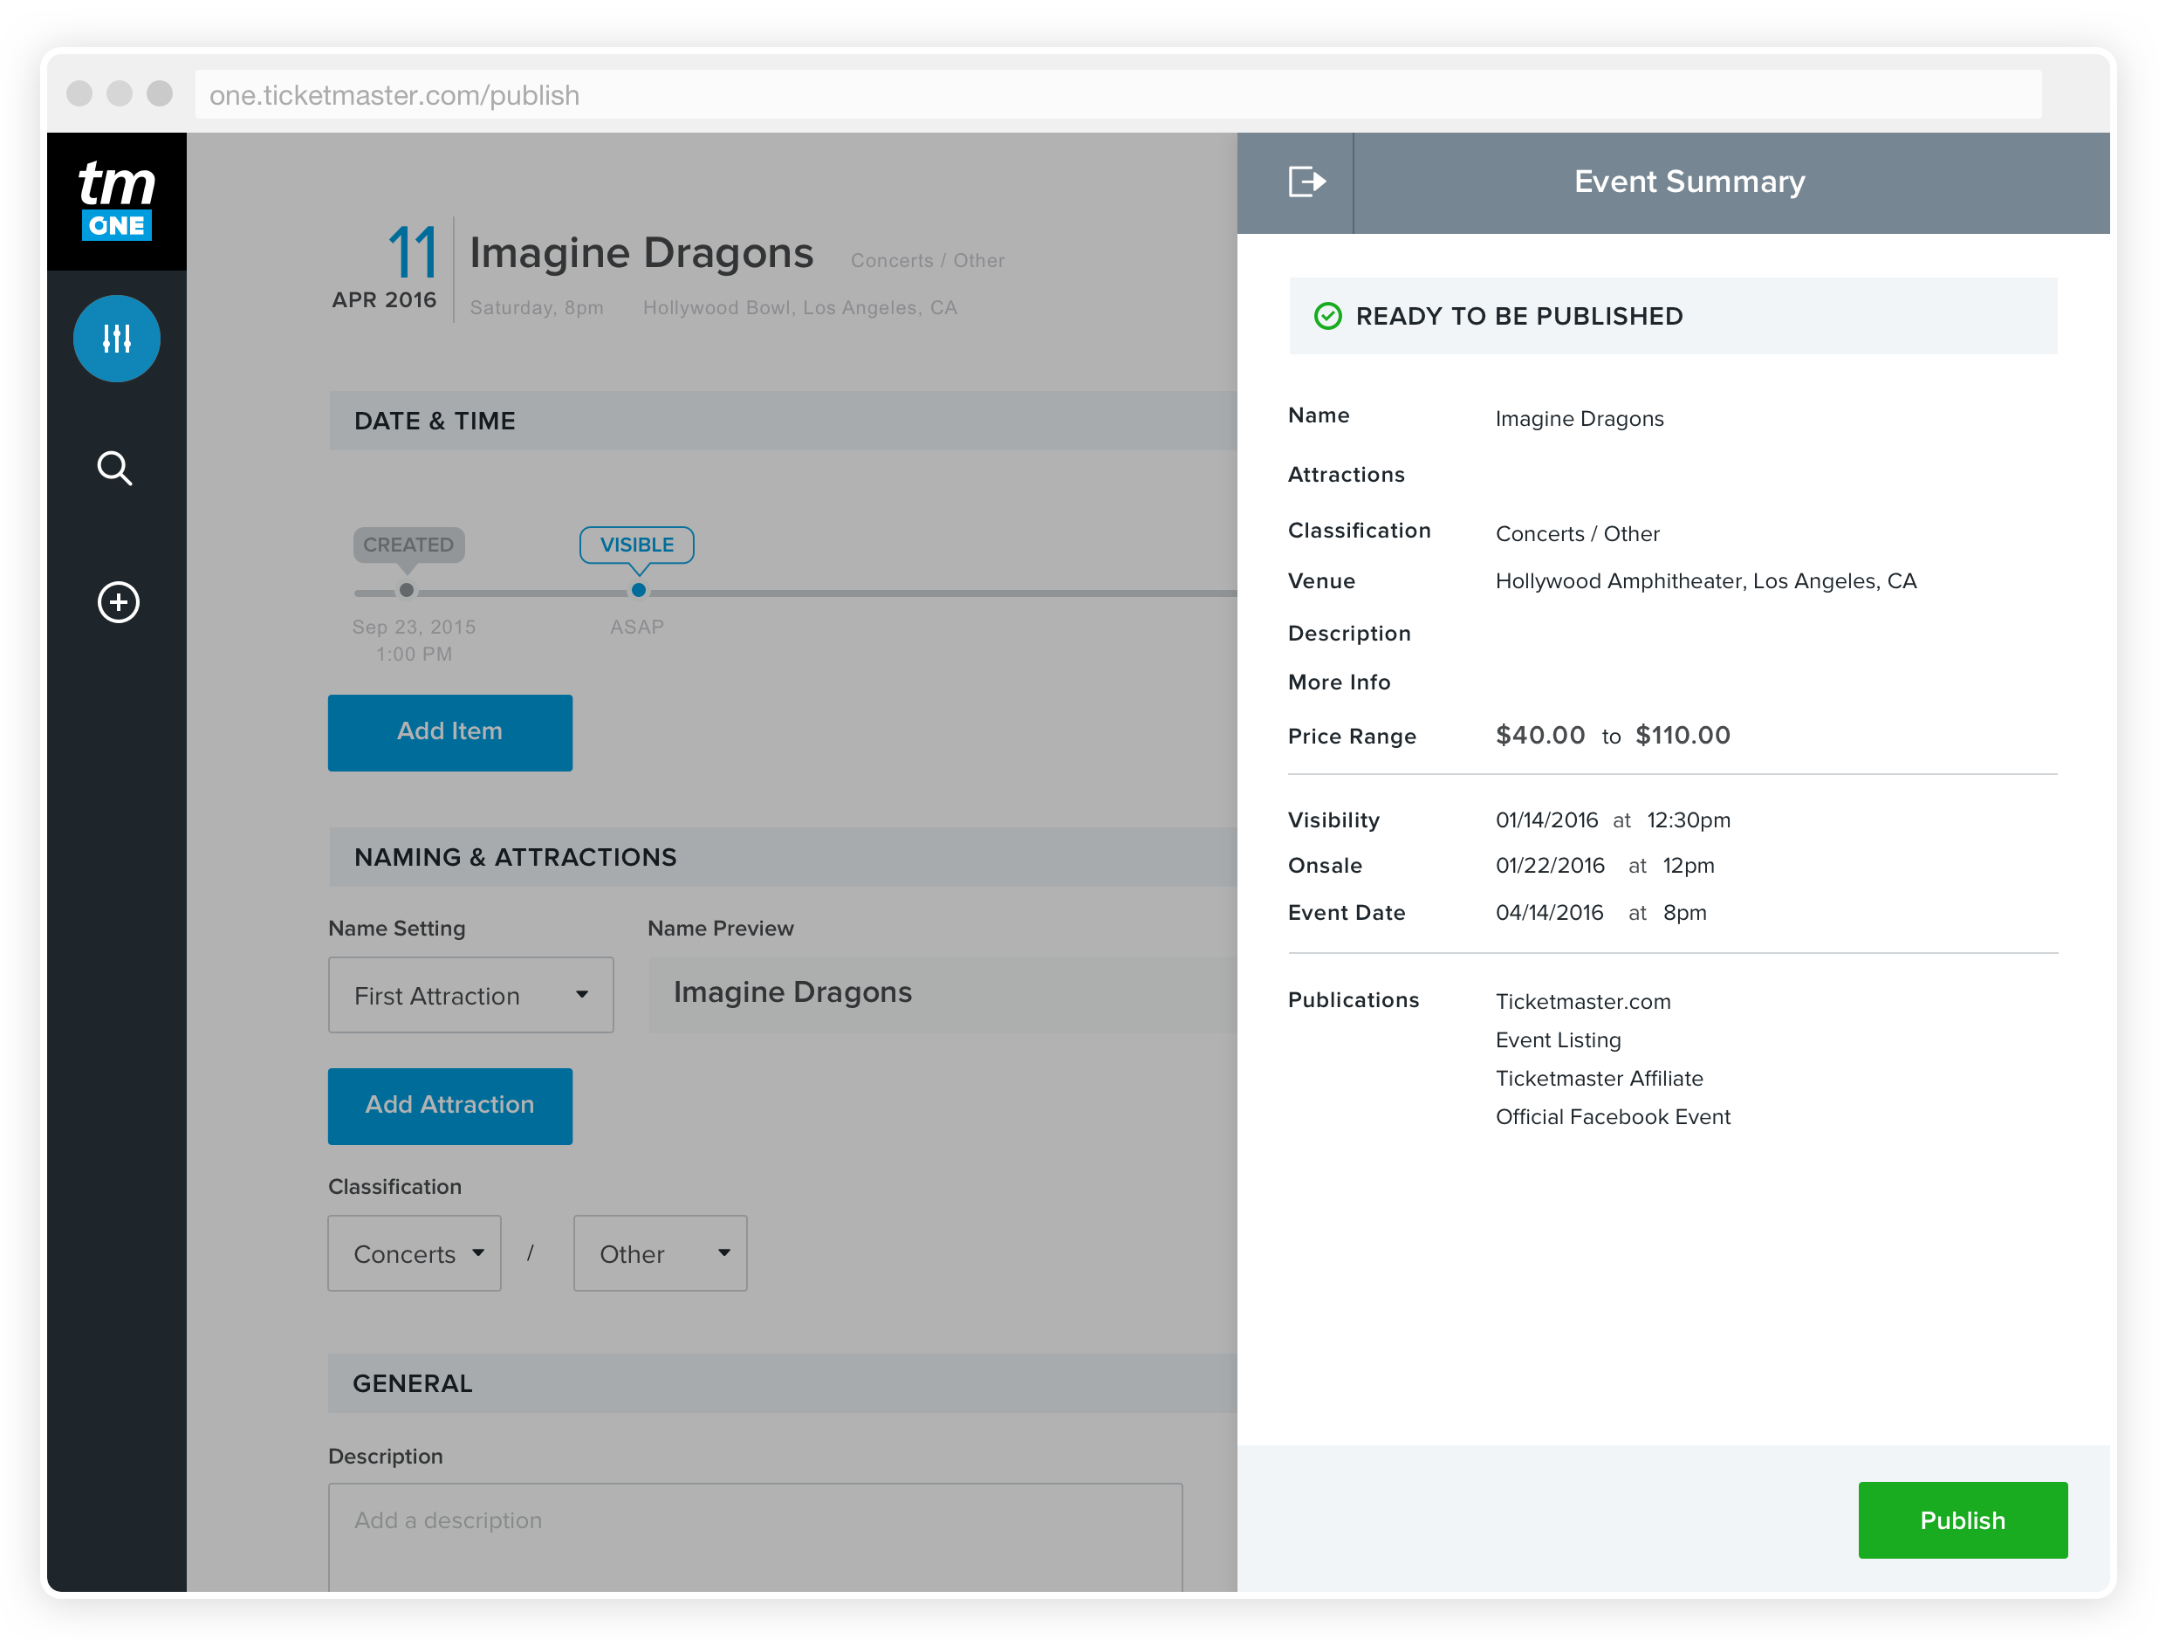Click the summary Classification value Concerts / Other
This screenshot has height=1639, width=2159.
1577,534
